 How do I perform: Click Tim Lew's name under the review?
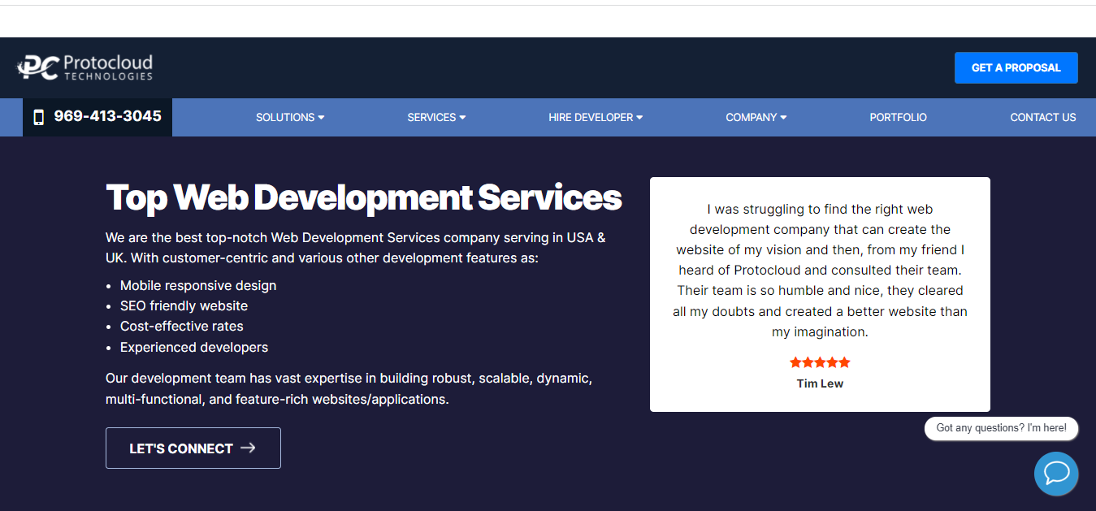(820, 383)
